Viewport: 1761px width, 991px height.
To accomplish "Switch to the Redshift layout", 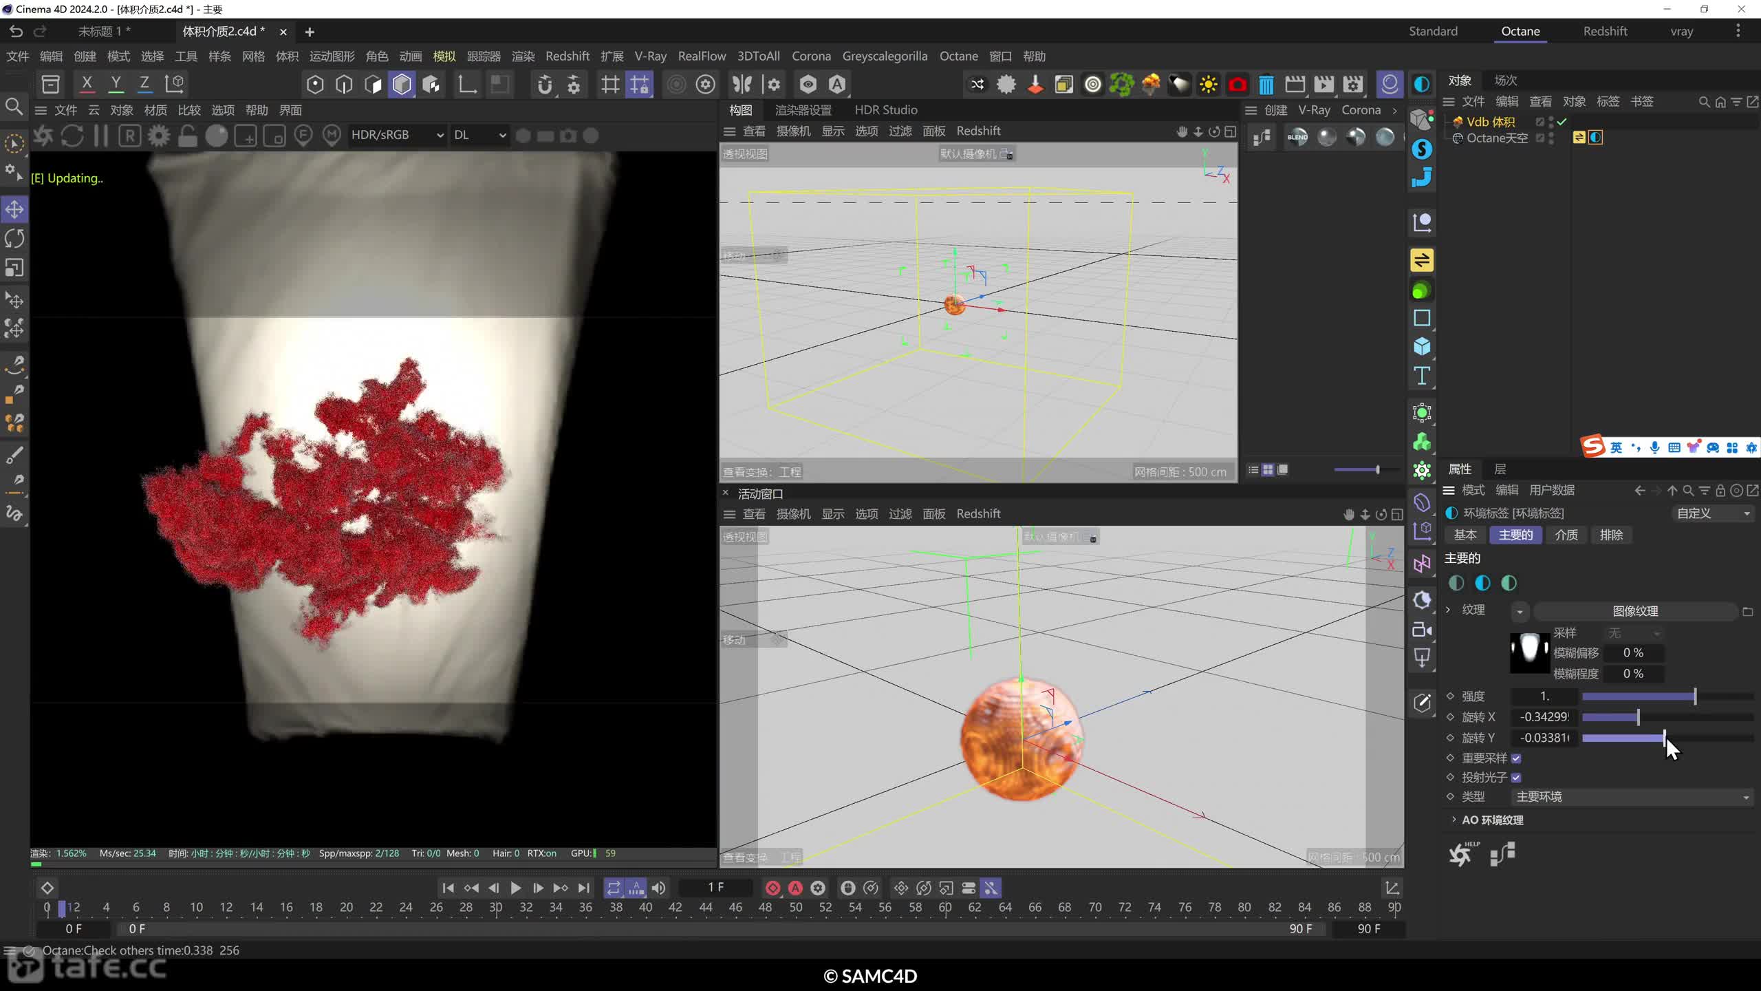I will 1605,31.
